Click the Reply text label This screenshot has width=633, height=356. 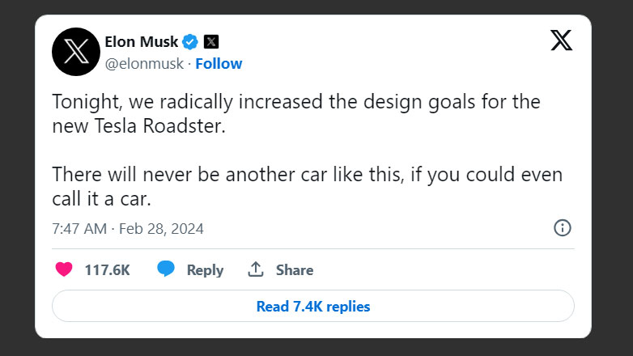[x=205, y=270]
